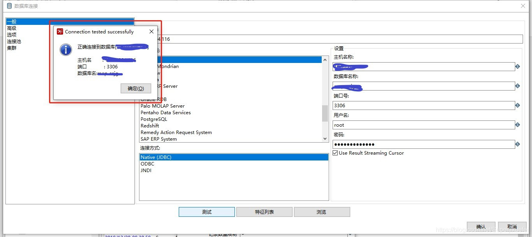Close the 数据库连接 window
The image size is (532, 237).
523,6
